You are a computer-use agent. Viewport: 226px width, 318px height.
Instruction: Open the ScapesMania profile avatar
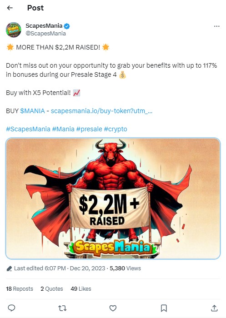pos(13,30)
